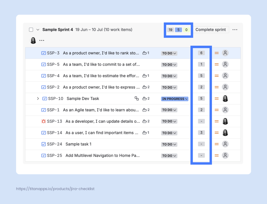Image resolution: width=267 pixels, height=204 pixels.
Task: Click the SSP-10 child work items icon
Action: point(137,98)
